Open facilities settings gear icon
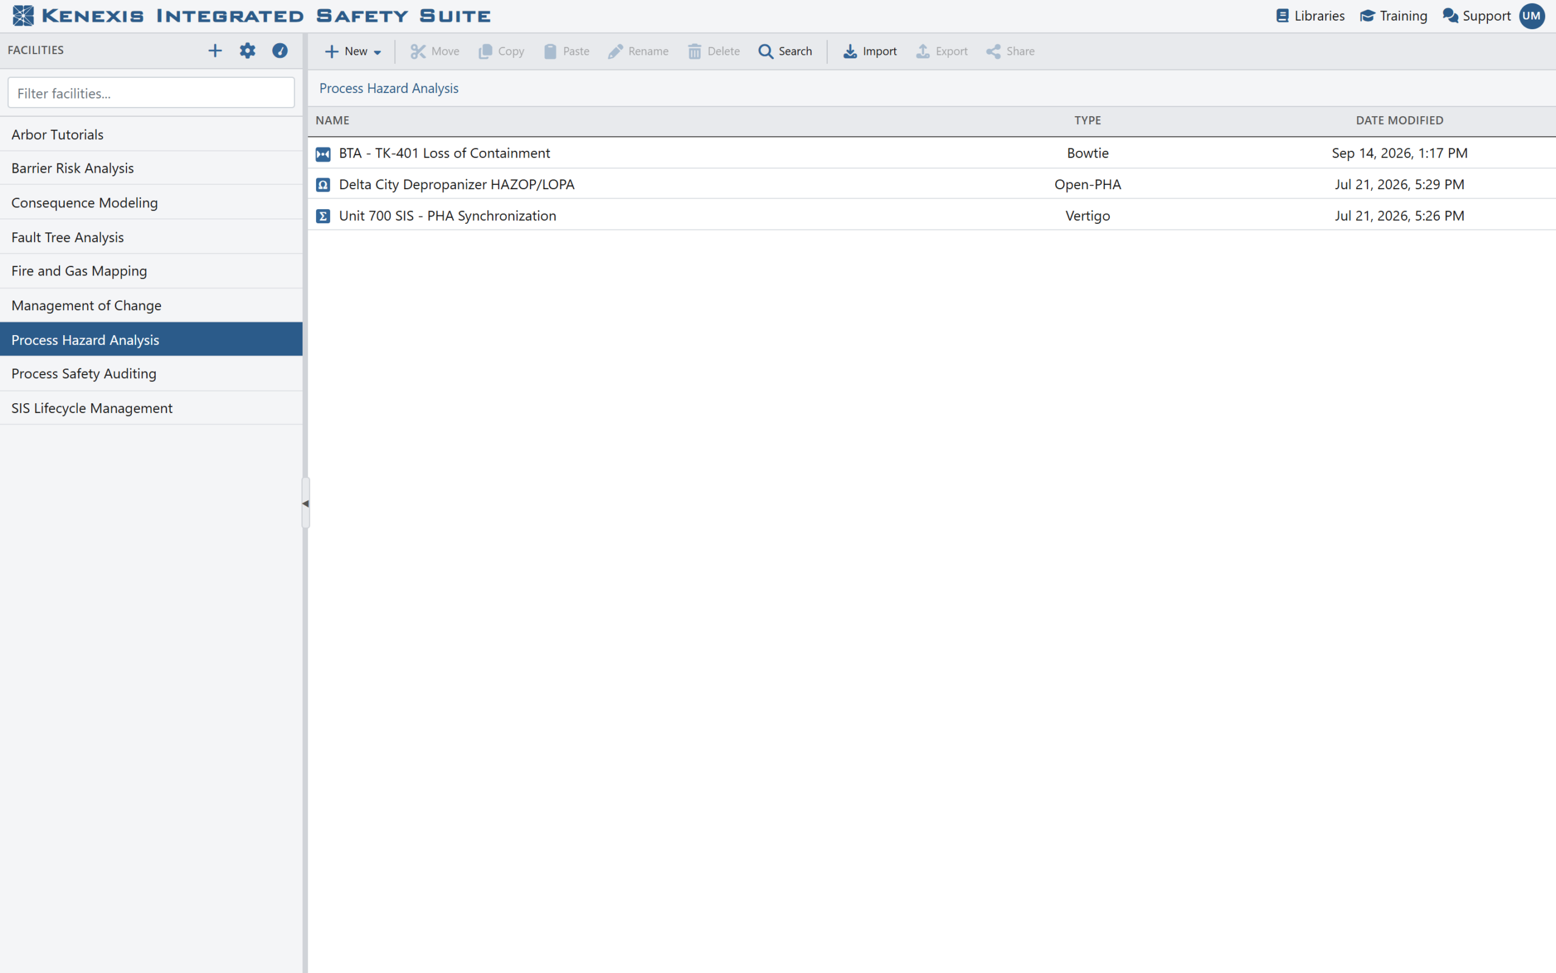 point(247,51)
